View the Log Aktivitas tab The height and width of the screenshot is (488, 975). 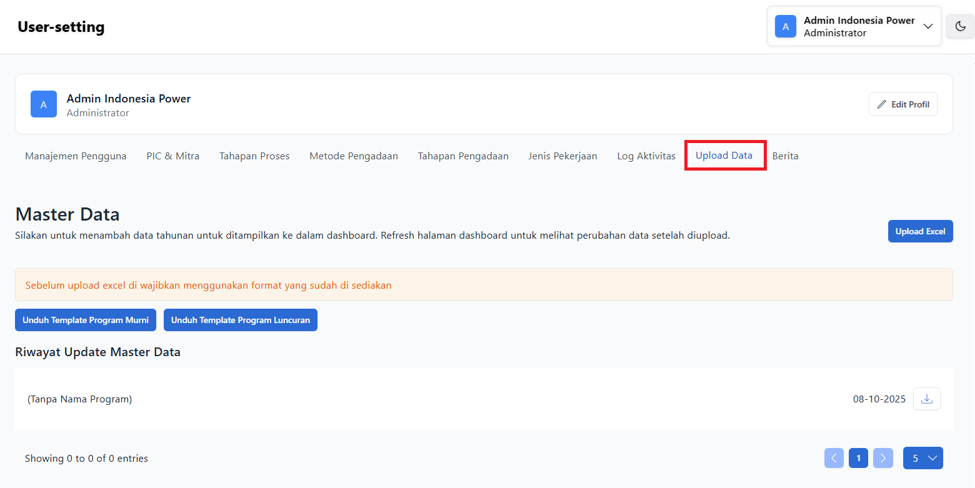pyautogui.click(x=646, y=156)
